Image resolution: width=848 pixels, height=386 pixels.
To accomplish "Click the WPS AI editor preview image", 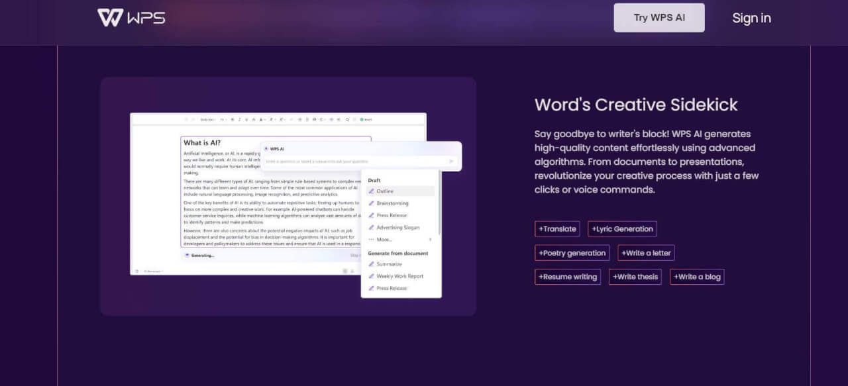I will 288,197.
